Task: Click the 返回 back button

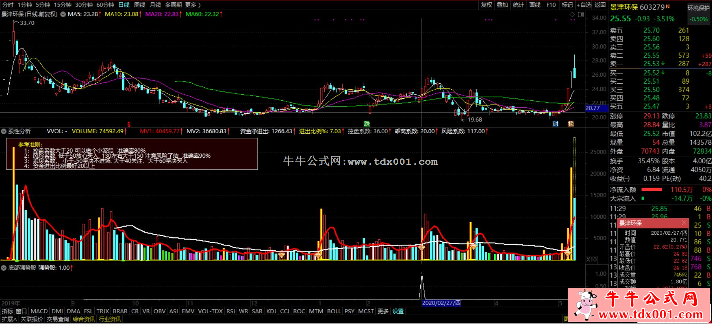Action: (600, 5)
